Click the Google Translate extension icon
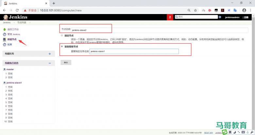Viewport: 255px width, 135px height. (235, 10)
